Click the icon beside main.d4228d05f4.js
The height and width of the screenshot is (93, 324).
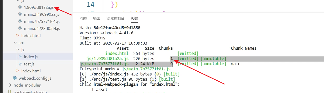coord(20,28)
